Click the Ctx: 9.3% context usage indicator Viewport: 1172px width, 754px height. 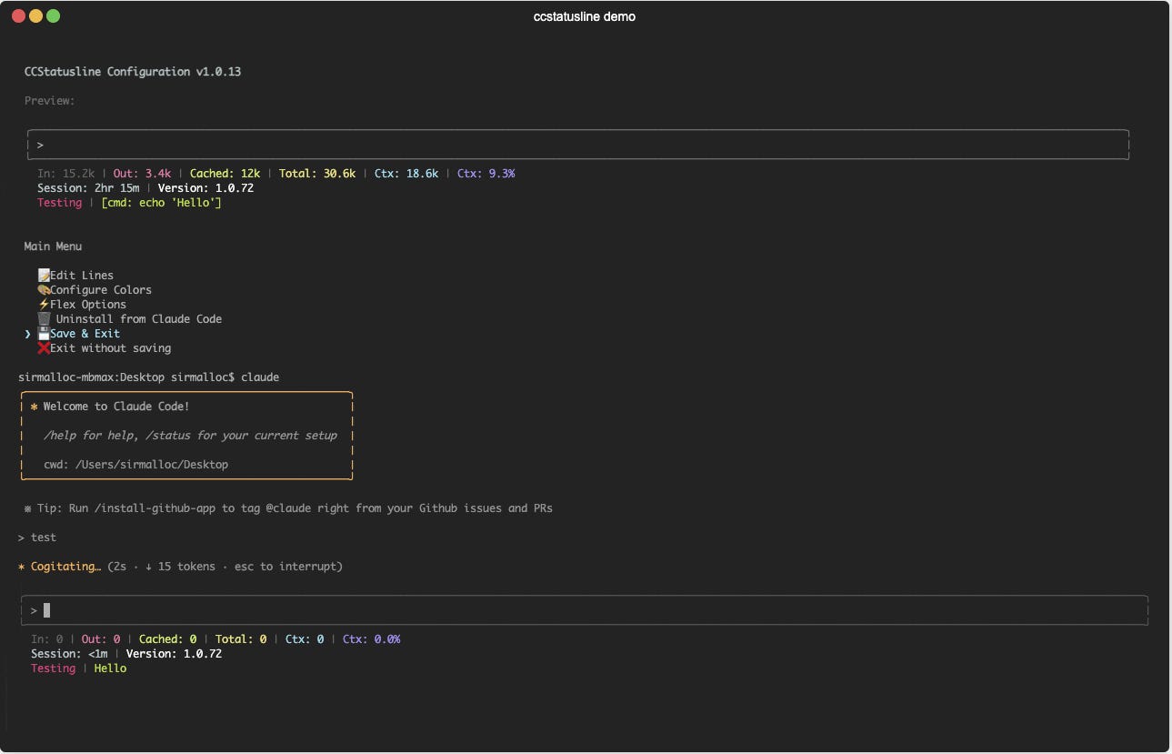point(486,173)
